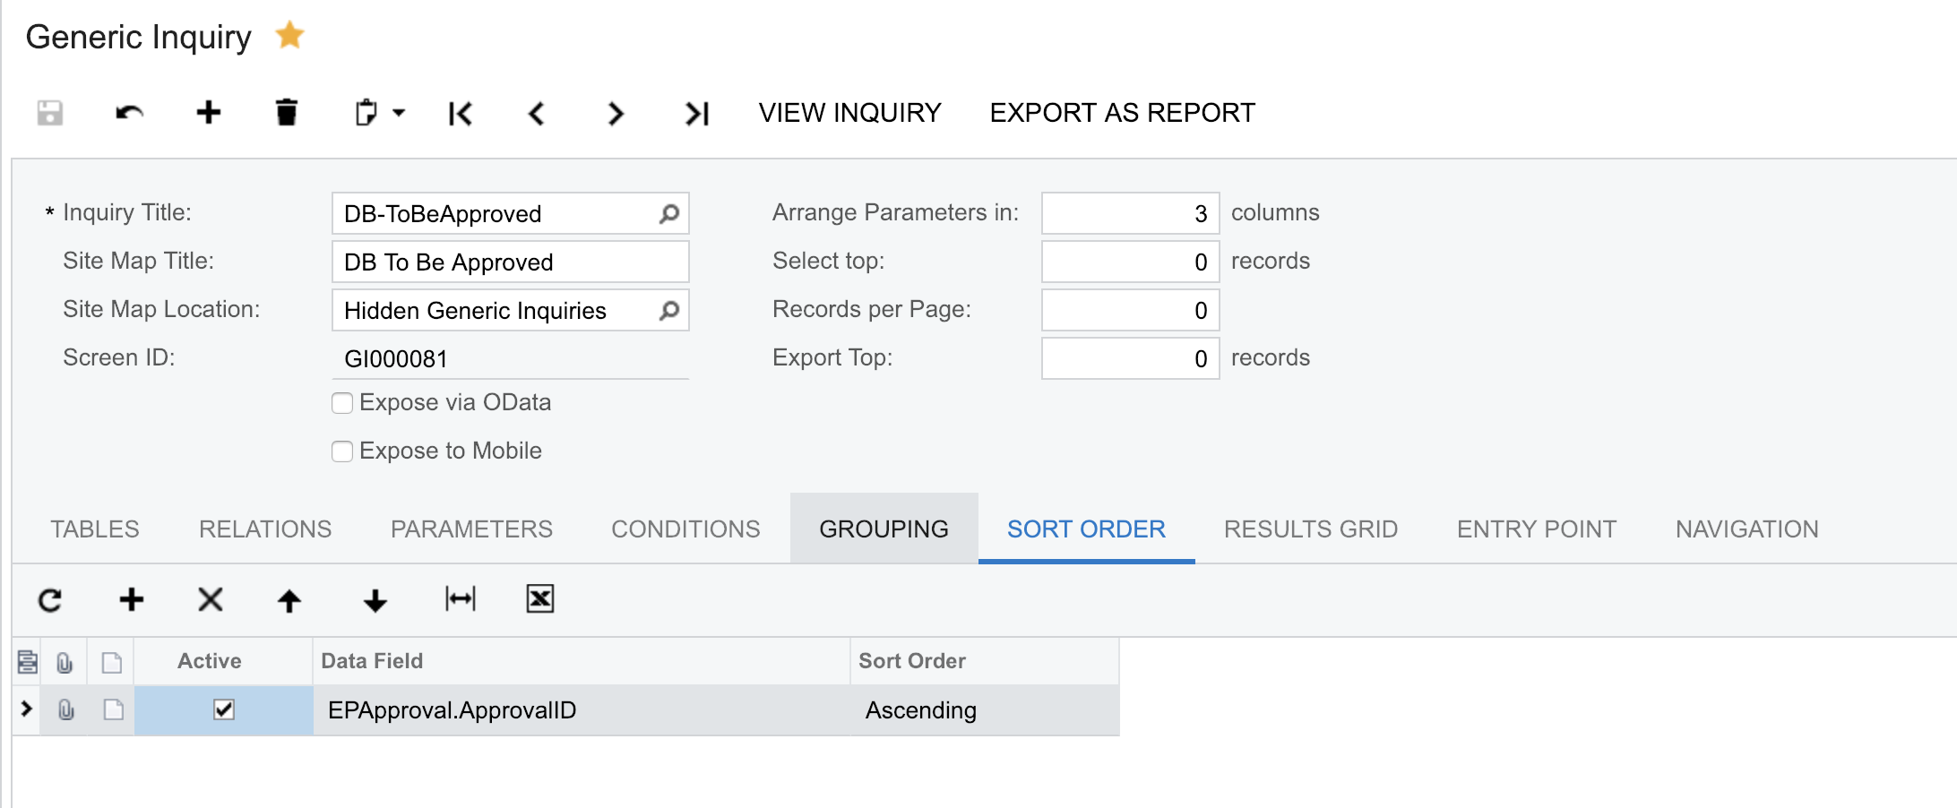Click the View Inquiry button
The height and width of the screenshot is (808, 1957).
point(849,113)
